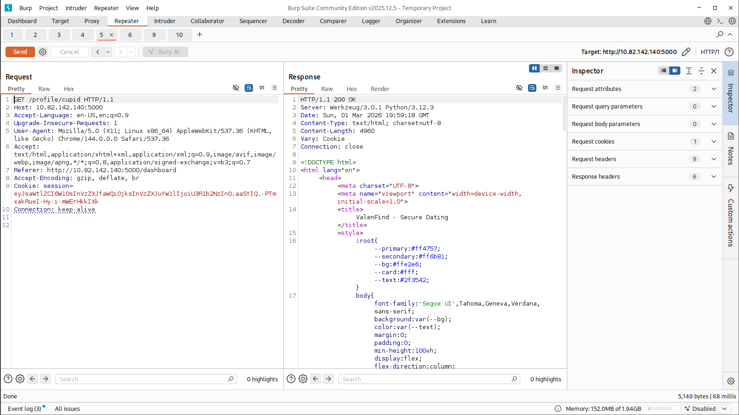
Task: Click Request search input field
Action: (146, 379)
